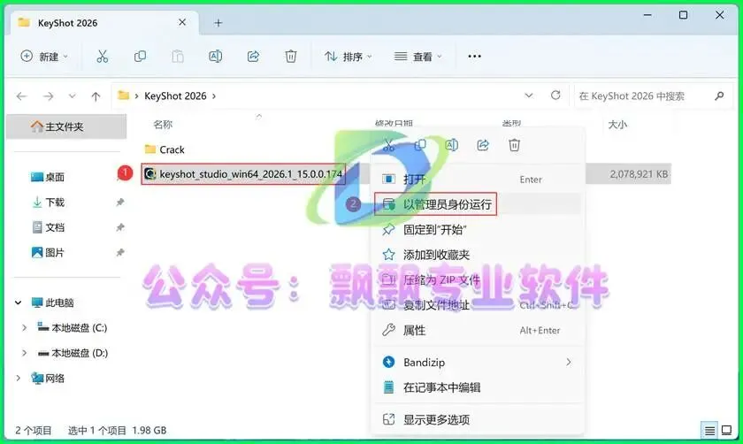Select 本地磁盘 (D:) drive
Screen dimensions: 743x444
[73, 353]
